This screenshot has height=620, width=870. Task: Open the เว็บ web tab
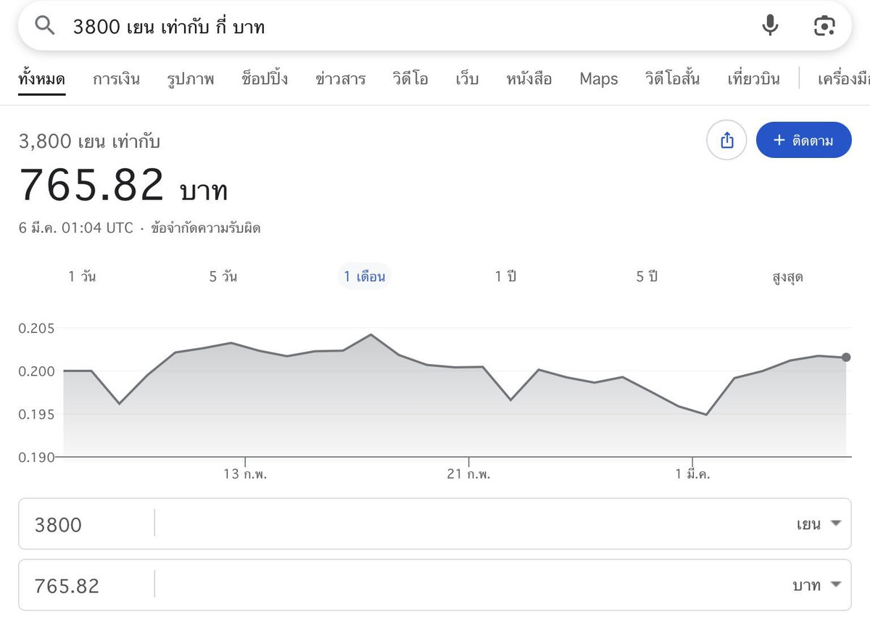467,79
